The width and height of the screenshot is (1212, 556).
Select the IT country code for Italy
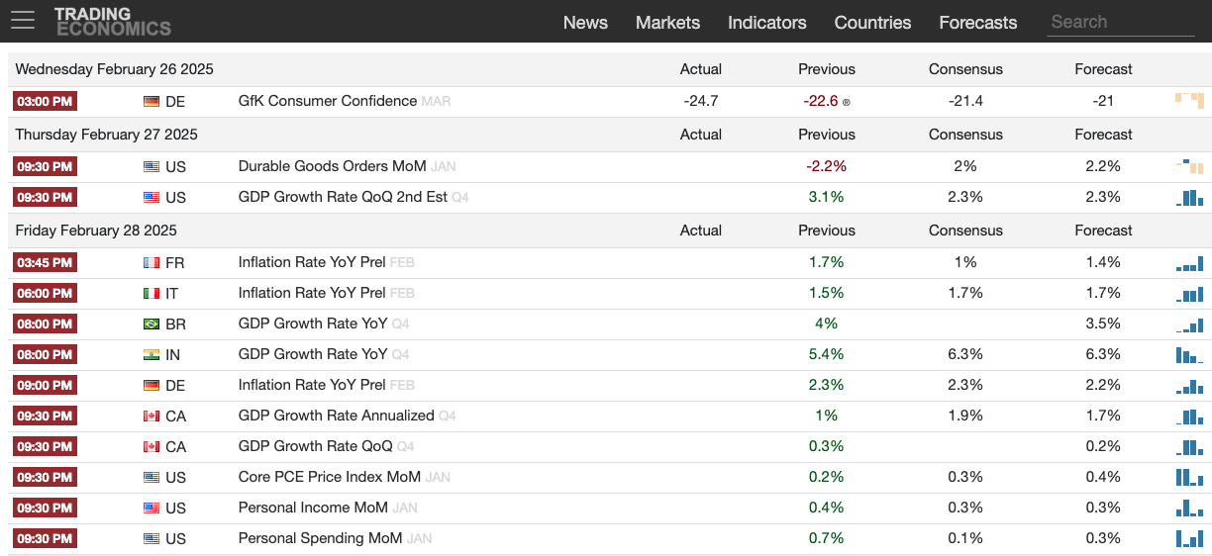174,293
